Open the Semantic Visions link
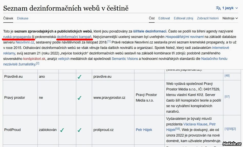Viewport: 243px width, 147px height. click(x=125, y=59)
